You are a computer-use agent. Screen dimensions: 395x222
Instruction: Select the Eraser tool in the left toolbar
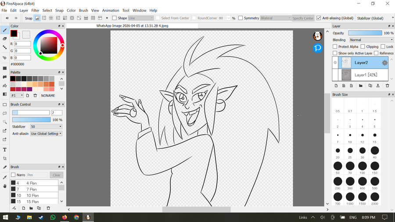coord(5,39)
